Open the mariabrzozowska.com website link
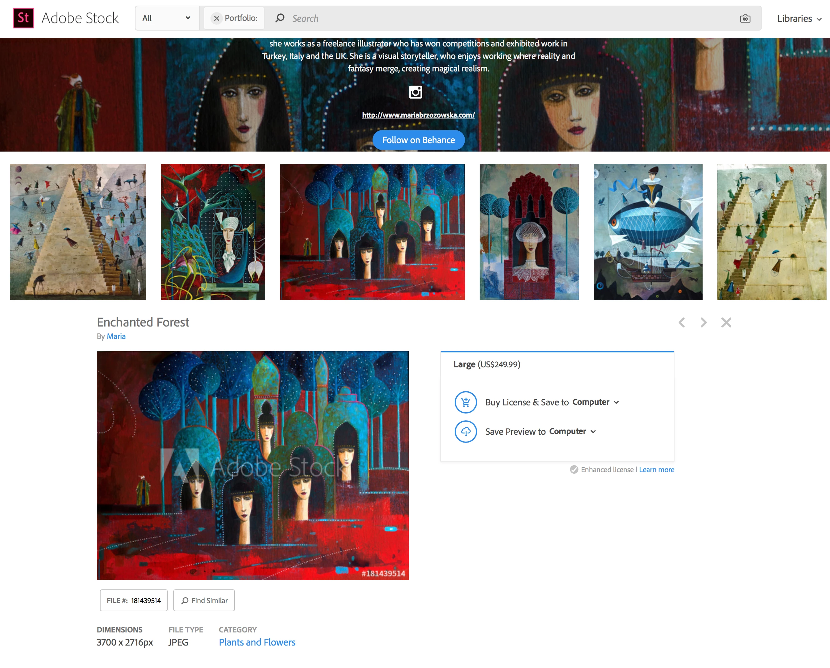 (x=418, y=115)
